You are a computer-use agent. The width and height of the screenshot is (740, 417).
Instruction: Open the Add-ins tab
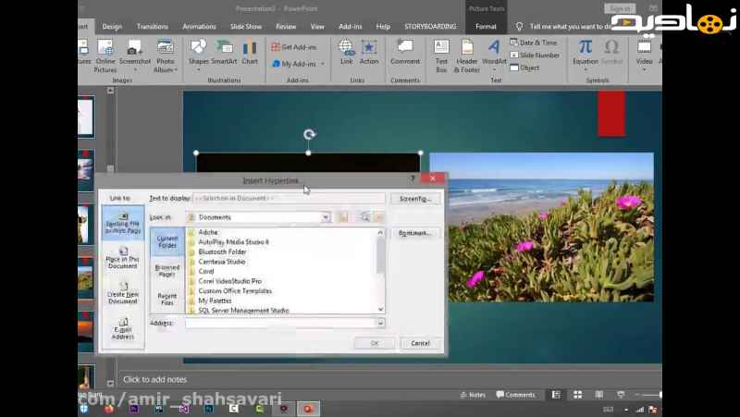(x=351, y=27)
